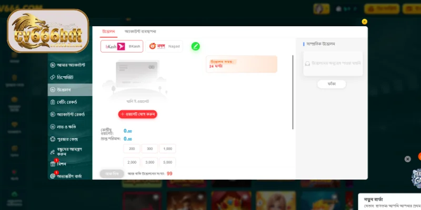Choose the 5,000 amount chip
This screenshot has width=421, height=210.
point(167,162)
